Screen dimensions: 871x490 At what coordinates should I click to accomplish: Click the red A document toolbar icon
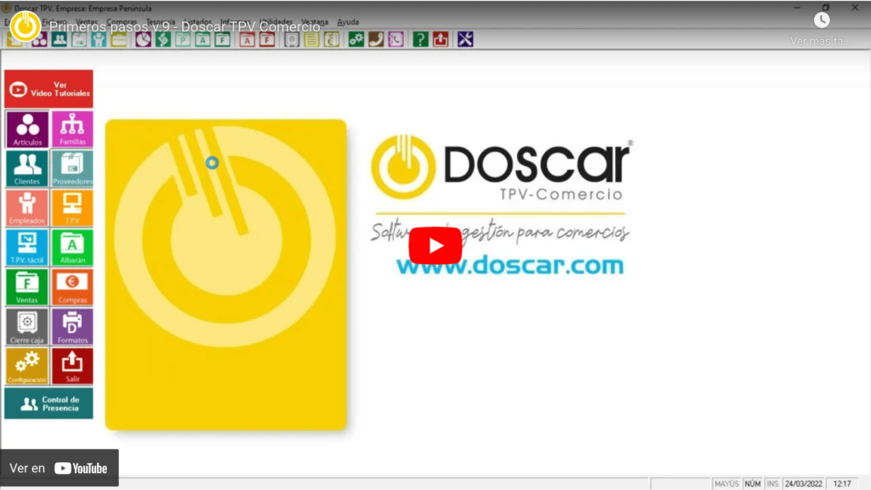click(248, 40)
